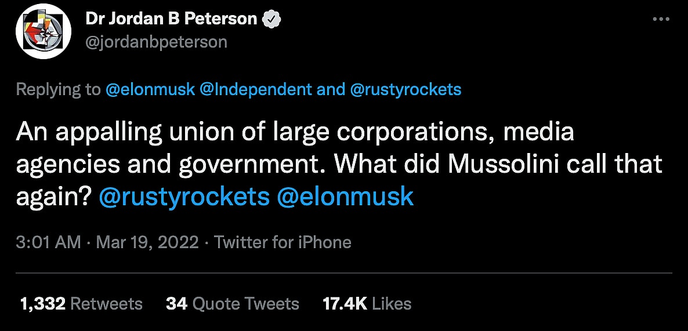Click the tweet text starting "An appalling union"
The height and width of the screenshot is (331, 688).
(295, 132)
